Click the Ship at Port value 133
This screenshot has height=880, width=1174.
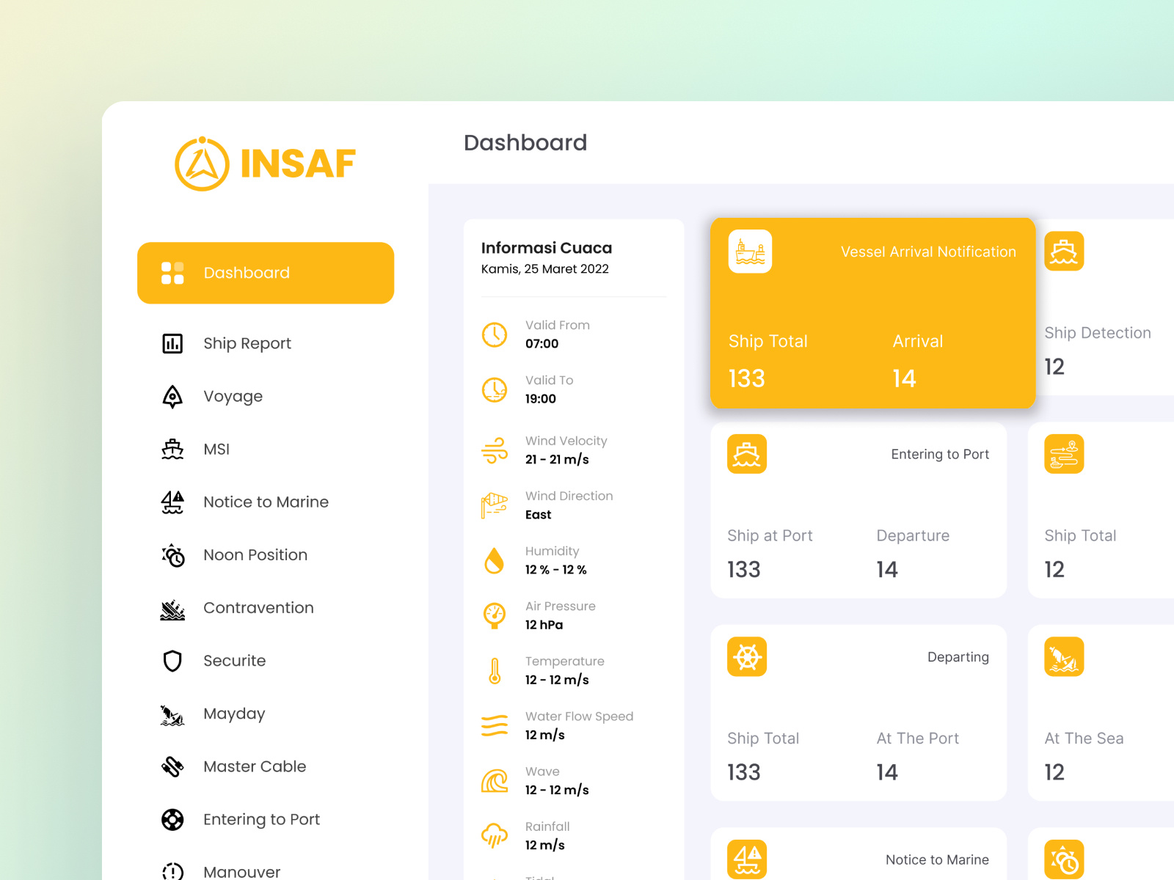tap(744, 569)
